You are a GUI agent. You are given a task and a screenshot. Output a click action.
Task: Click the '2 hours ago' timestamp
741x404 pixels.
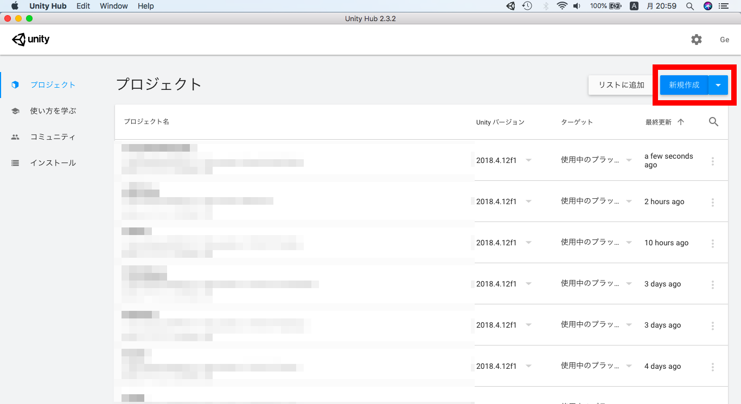pos(665,201)
